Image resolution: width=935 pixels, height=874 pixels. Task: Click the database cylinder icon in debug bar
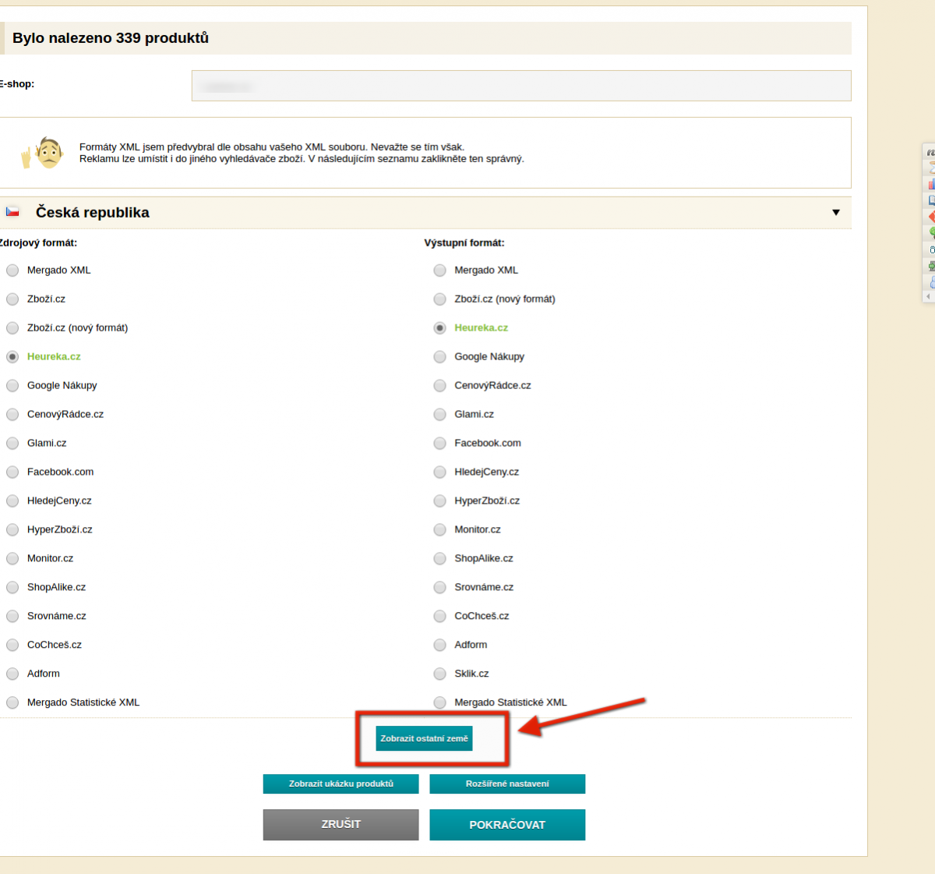931,249
